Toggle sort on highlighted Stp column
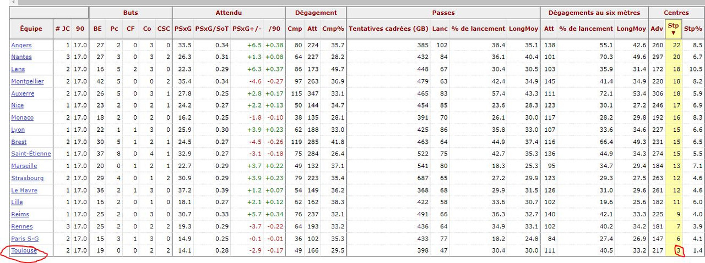Image resolution: width=705 pixels, height=263 pixels. pos(673,29)
